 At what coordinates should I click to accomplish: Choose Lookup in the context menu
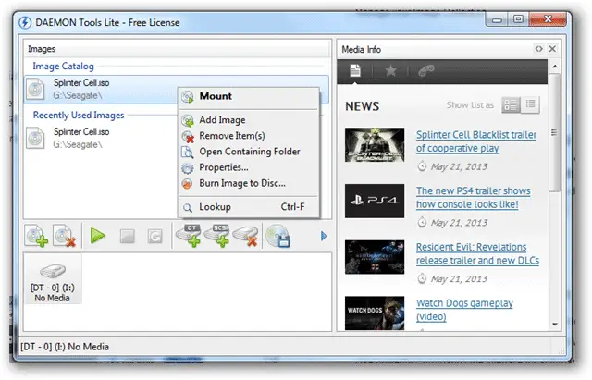click(x=249, y=207)
